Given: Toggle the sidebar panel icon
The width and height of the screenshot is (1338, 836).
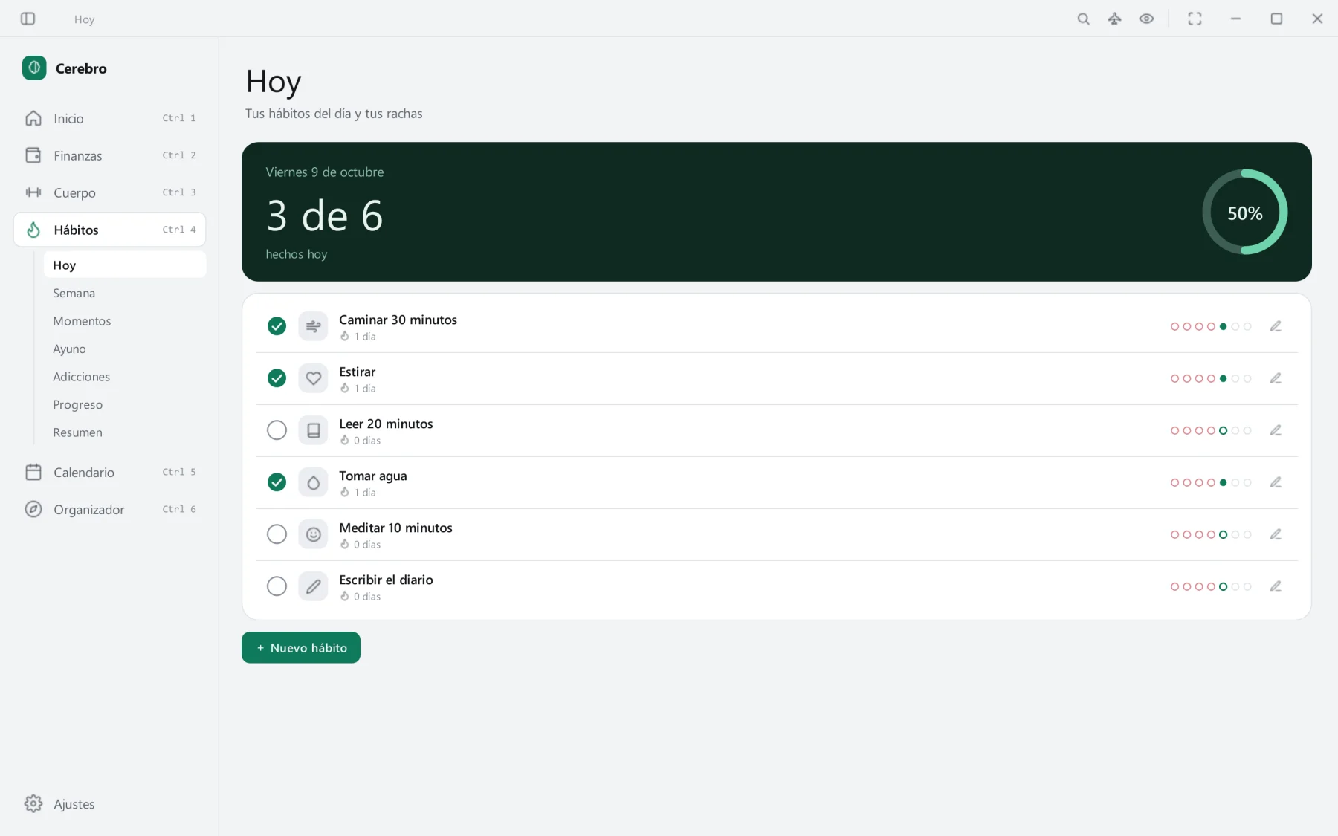Looking at the screenshot, I should (28, 19).
